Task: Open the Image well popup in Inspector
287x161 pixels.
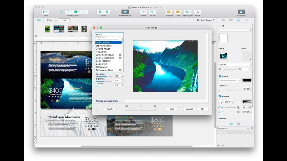Action: (223, 56)
